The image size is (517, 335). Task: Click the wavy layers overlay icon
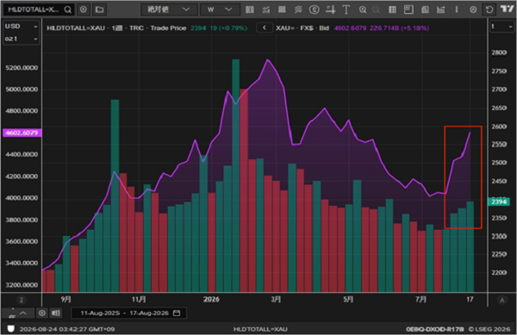[x=298, y=9]
